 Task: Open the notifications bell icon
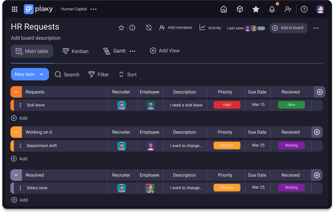coord(272,9)
